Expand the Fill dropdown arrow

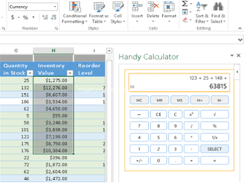tap(191, 12)
